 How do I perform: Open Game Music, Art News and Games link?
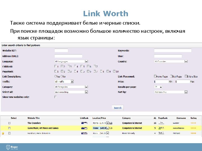(43, 128)
